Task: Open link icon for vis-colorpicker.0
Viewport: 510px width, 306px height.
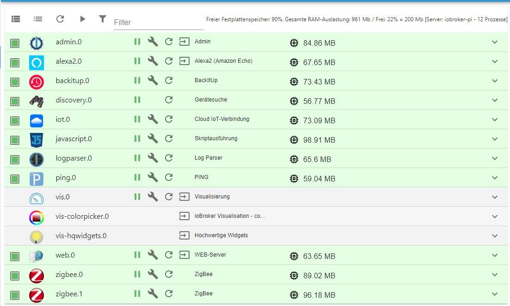Action: 184,216
